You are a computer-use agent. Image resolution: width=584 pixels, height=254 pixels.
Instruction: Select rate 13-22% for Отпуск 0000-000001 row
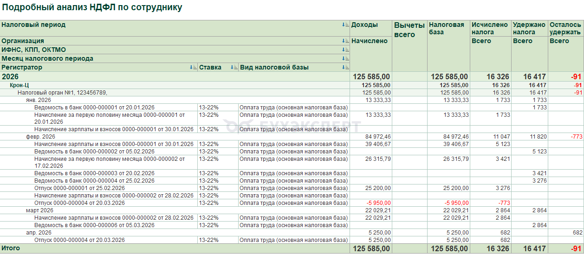point(209,188)
